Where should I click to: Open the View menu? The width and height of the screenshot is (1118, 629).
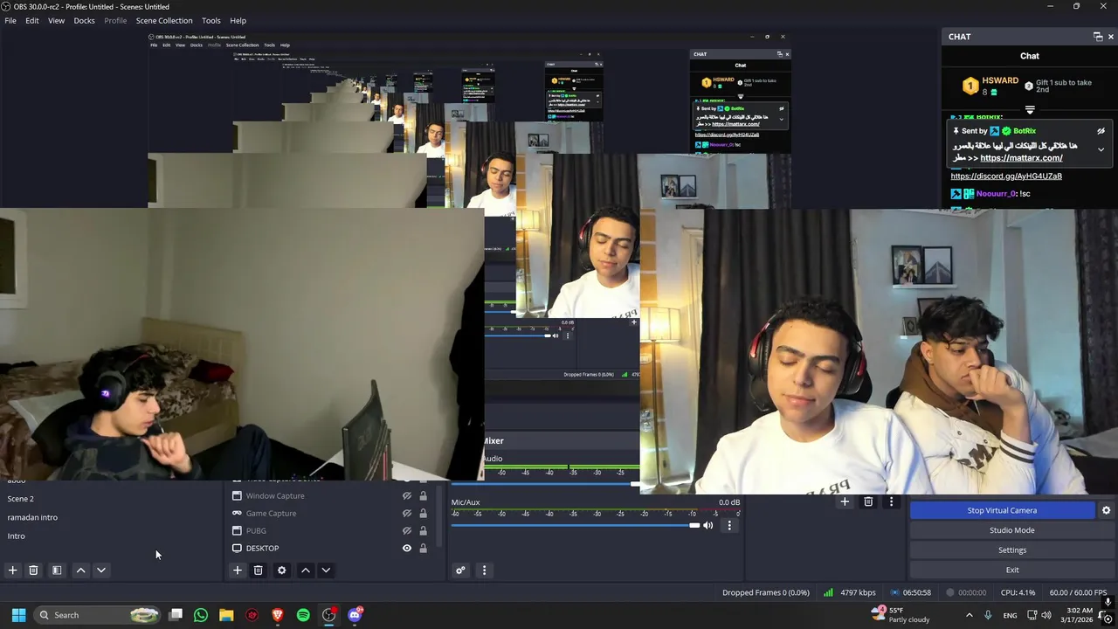point(56,20)
